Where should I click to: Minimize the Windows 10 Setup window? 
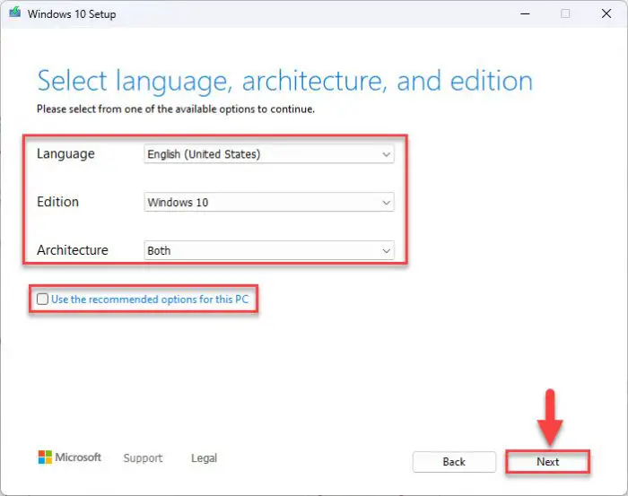click(525, 13)
